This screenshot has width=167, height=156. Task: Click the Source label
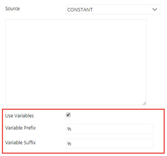(12, 9)
